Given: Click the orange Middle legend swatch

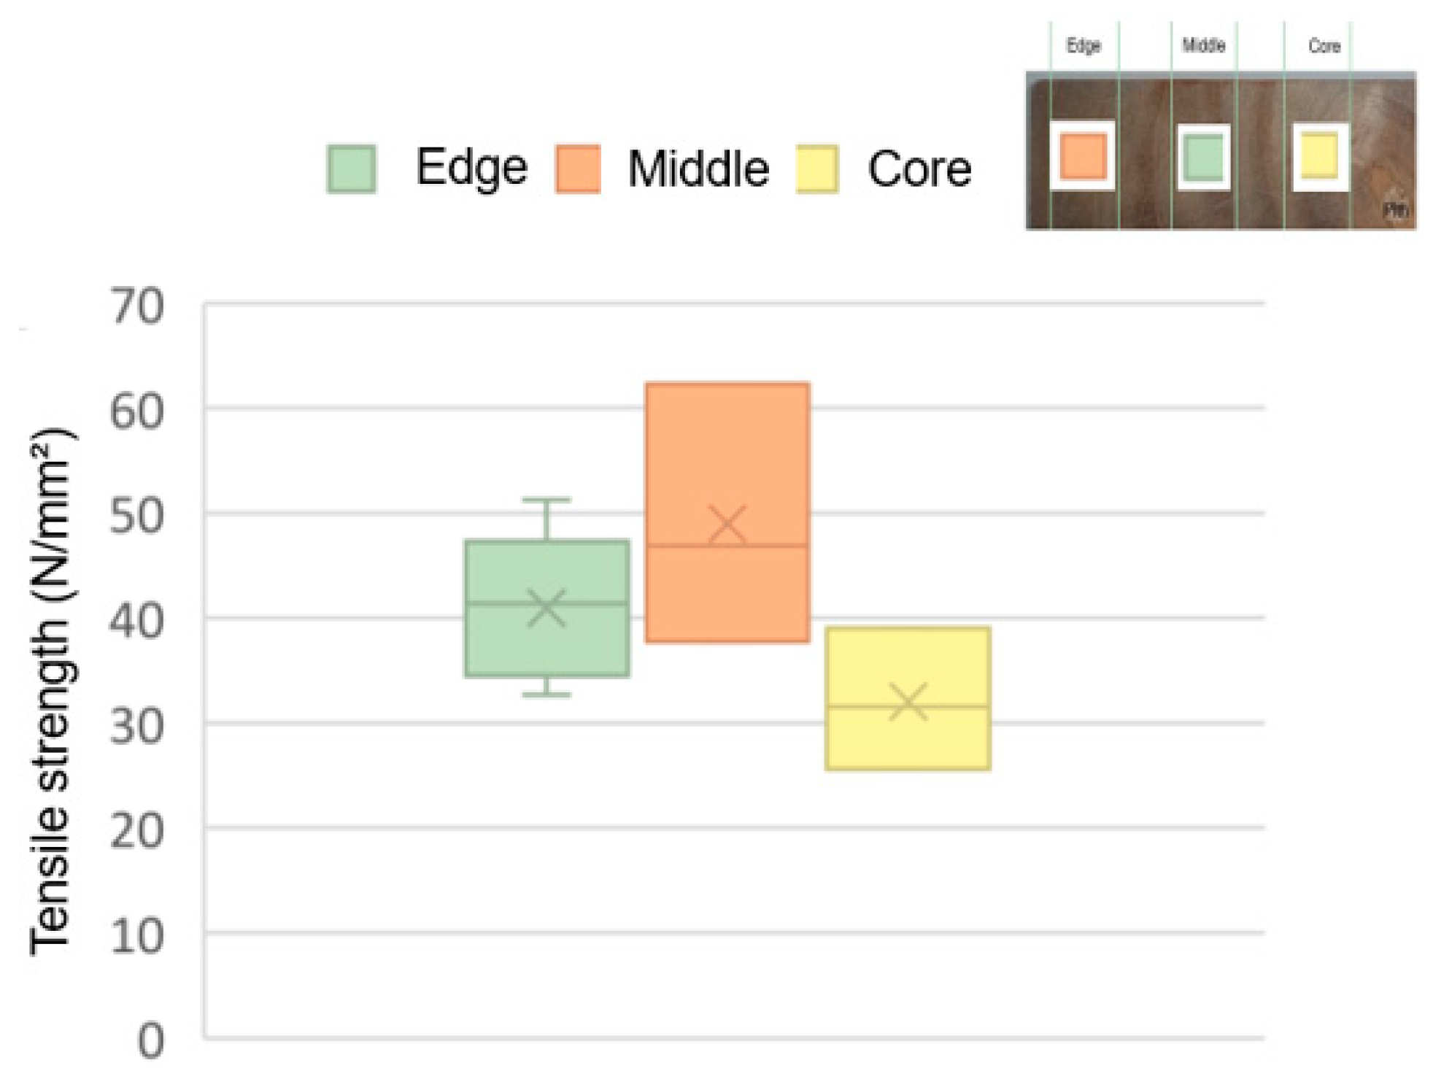Looking at the screenshot, I should 578,169.
